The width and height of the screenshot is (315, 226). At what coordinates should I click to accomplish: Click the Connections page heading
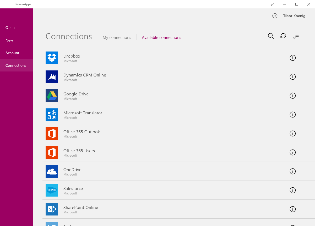69,36
